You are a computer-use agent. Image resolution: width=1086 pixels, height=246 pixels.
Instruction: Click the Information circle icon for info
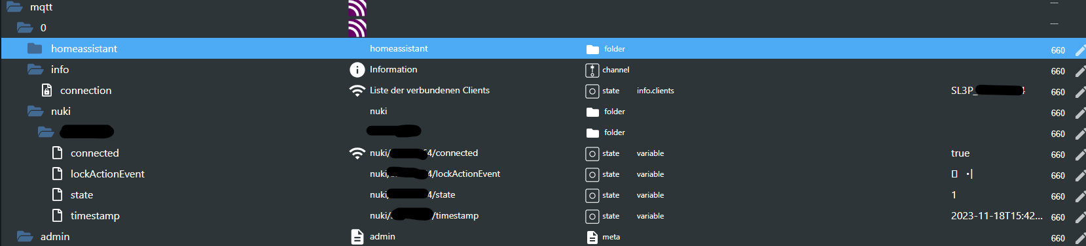357,70
